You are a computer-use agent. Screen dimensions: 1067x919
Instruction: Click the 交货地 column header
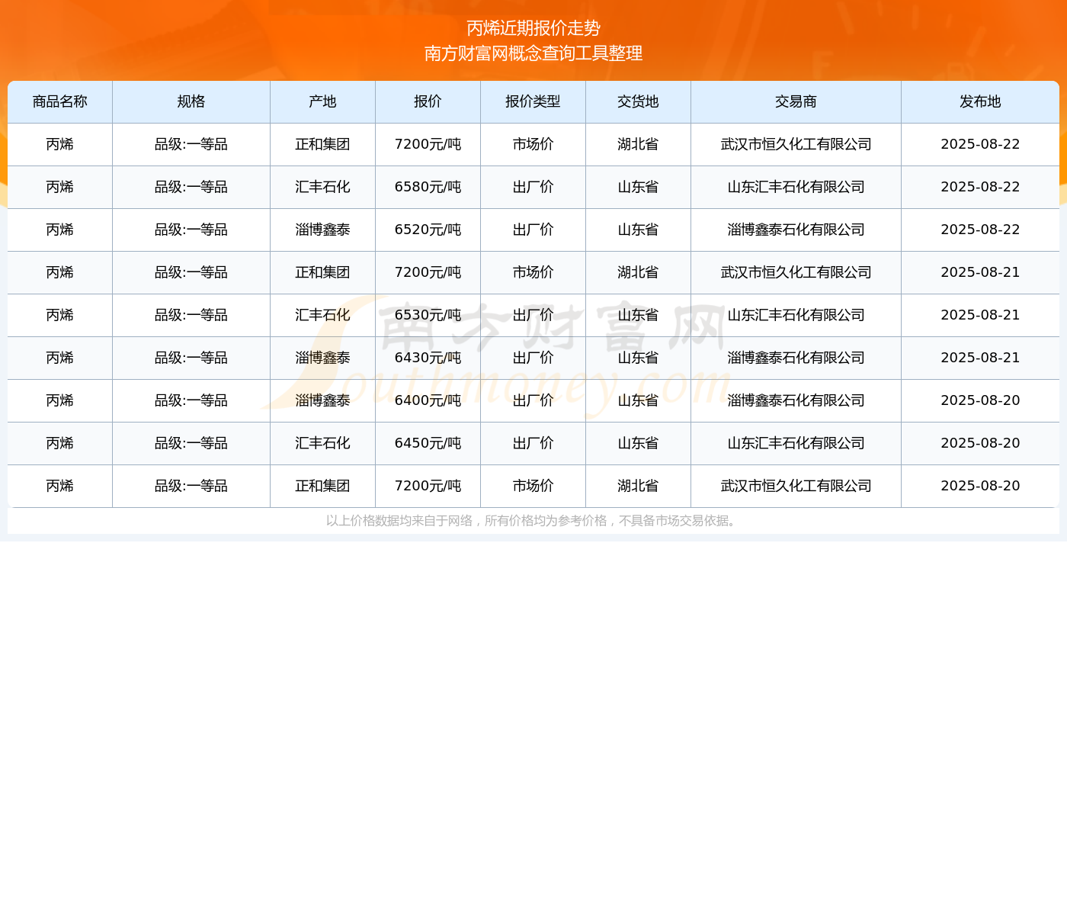pos(638,101)
